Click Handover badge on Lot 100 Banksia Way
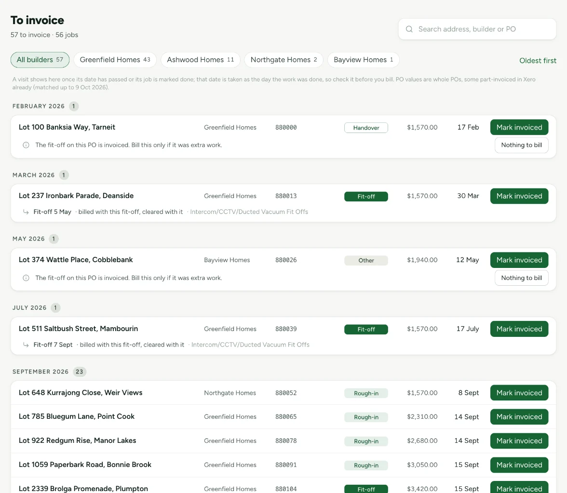 click(x=366, y=128)
